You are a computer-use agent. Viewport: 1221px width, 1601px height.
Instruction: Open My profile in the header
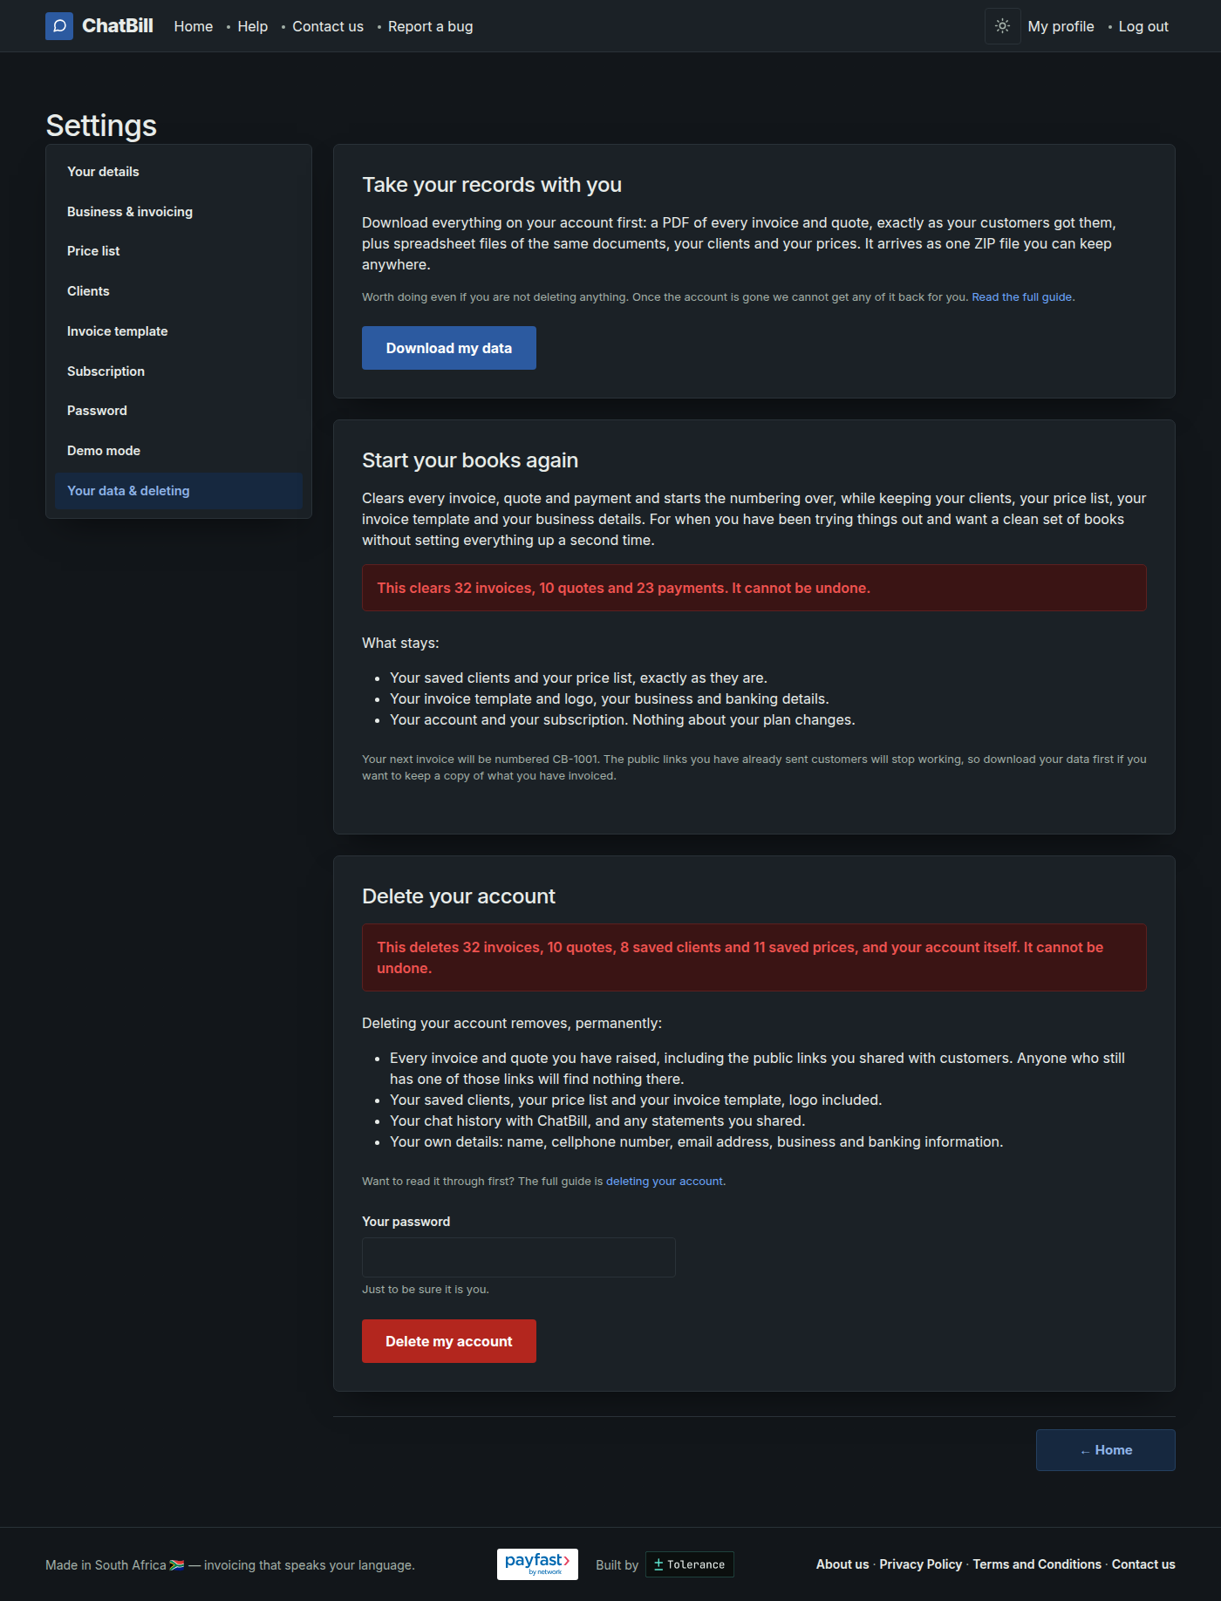click(1061, 26)
